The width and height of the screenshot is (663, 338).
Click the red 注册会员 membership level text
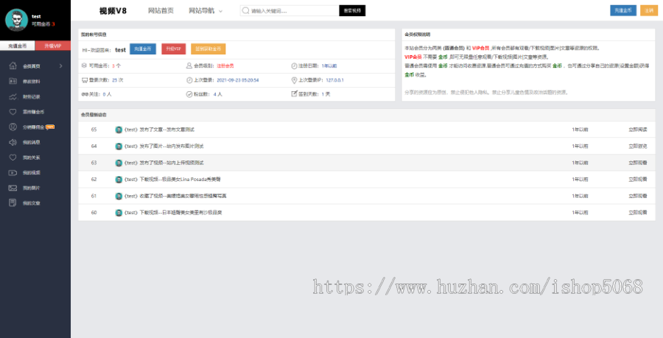point(225,66)
